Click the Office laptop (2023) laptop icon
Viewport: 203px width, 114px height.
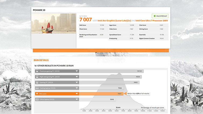click(x=37, y=99)
